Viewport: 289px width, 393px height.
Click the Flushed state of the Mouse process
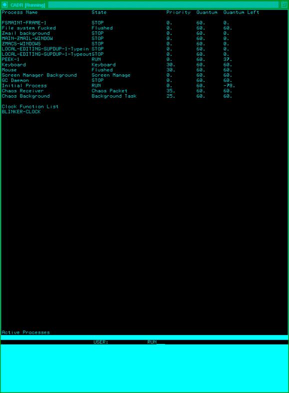click(x=102, y=70)
